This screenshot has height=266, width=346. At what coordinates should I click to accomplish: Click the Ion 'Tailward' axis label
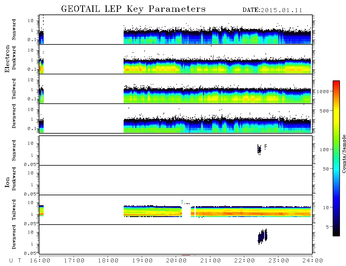[14, 210]
